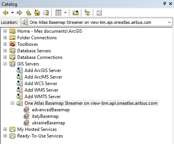Select ukraineBasemap layer icon
174x144 pixels.
pos(26,123)
